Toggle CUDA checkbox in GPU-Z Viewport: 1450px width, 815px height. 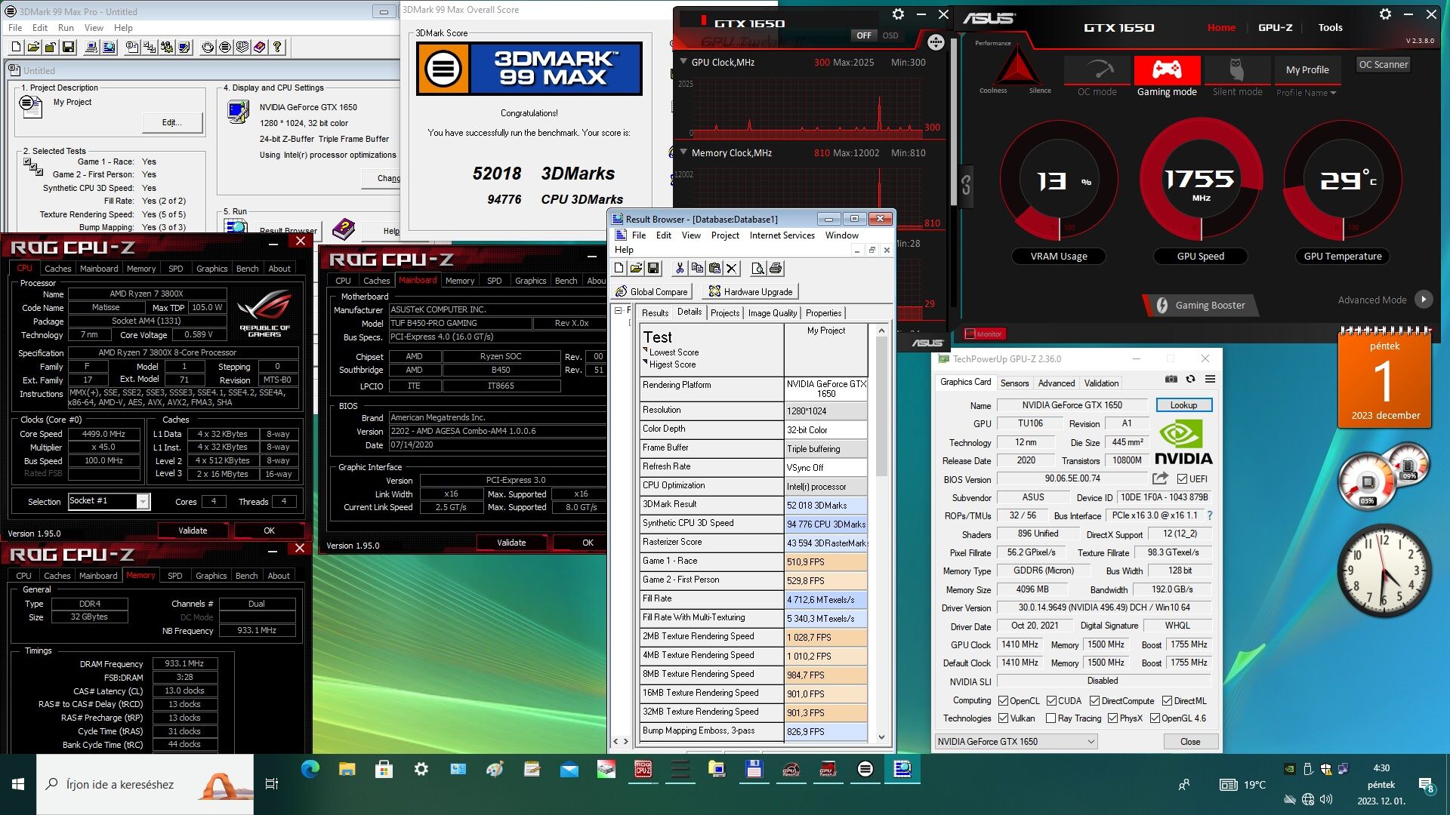[x=1051, y=701]
